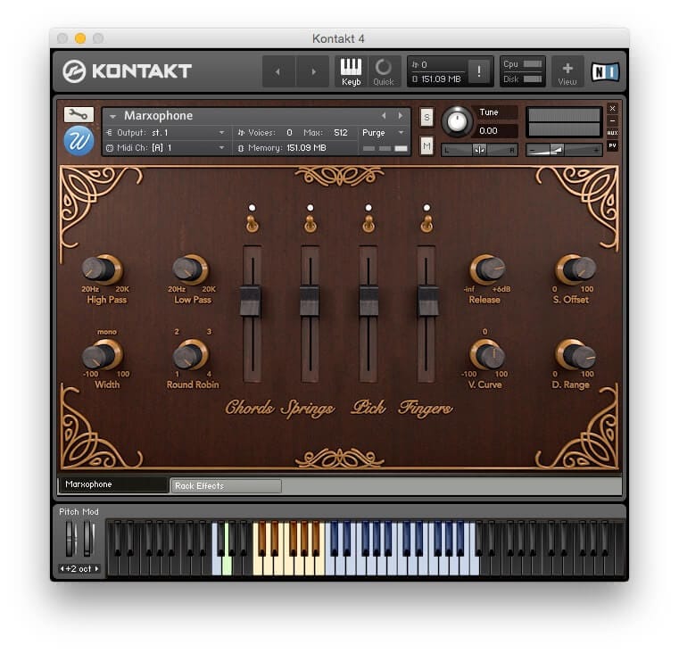Image resolution: width=679 pixels, height=653 pixels.
Task: Click the Tune value 0.00 field
Action: (x=497, y=131)
